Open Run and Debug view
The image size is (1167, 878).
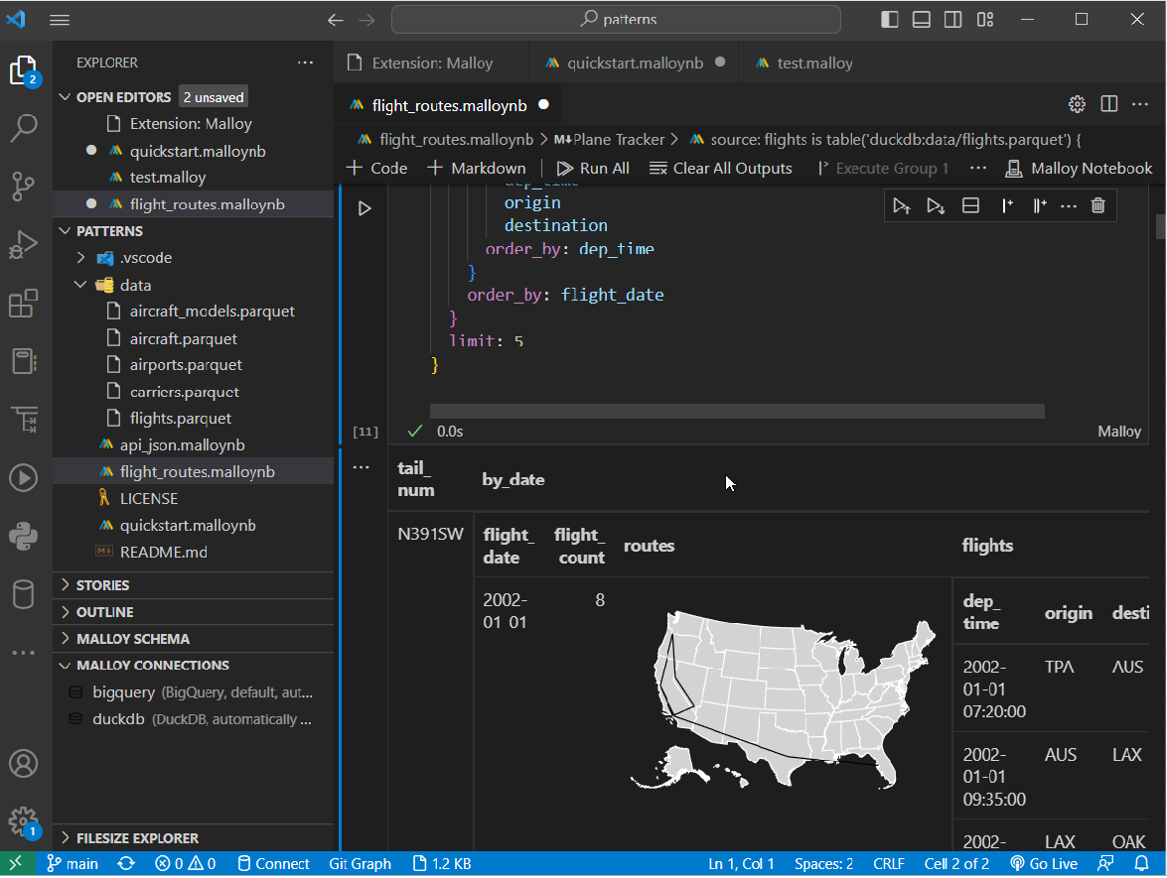(x=23, y=244)
